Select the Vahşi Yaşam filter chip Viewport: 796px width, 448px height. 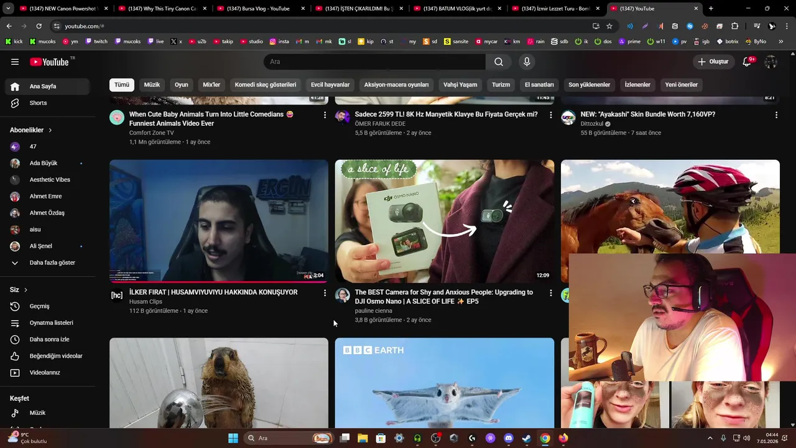(x=460, y=85)
